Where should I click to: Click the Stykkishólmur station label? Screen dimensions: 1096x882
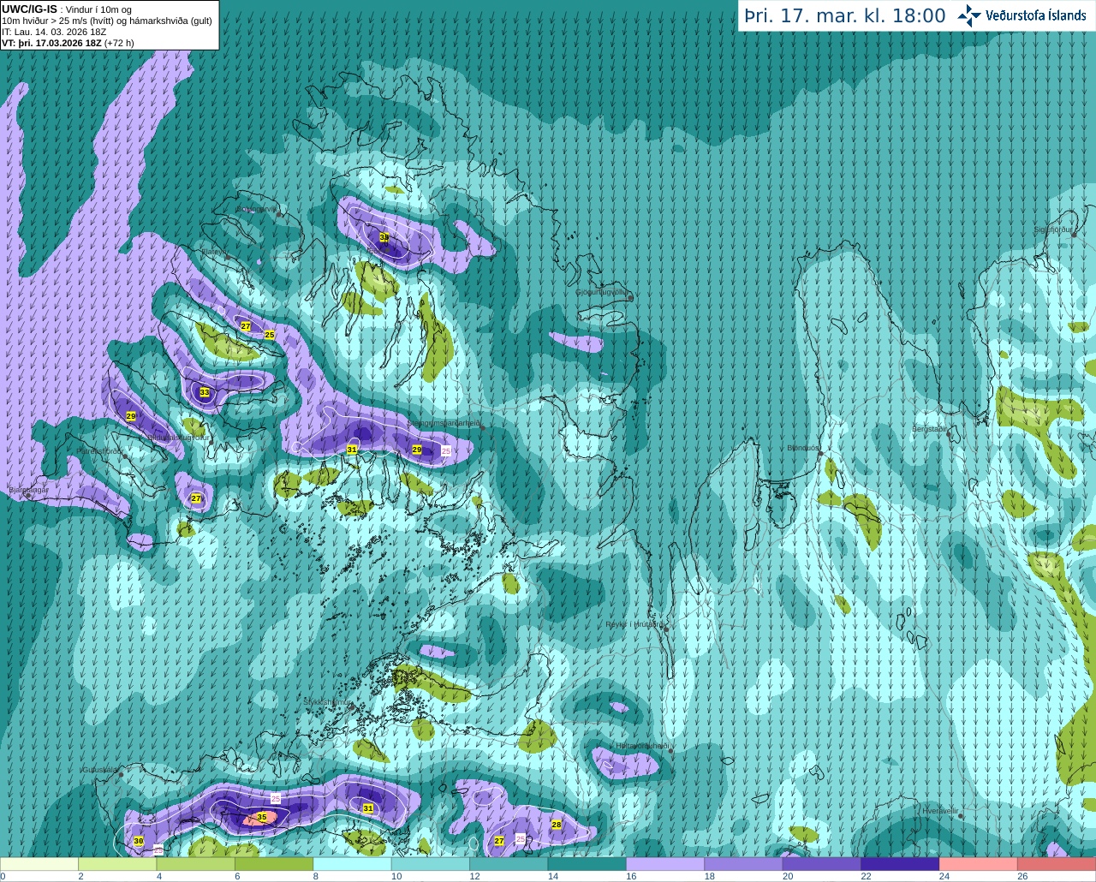tap(327, 702)
